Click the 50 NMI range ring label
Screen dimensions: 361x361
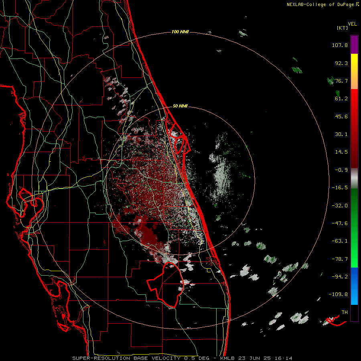coord(180,106)
